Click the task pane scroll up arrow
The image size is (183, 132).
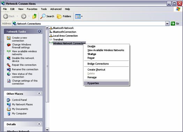tap(47, 28)
